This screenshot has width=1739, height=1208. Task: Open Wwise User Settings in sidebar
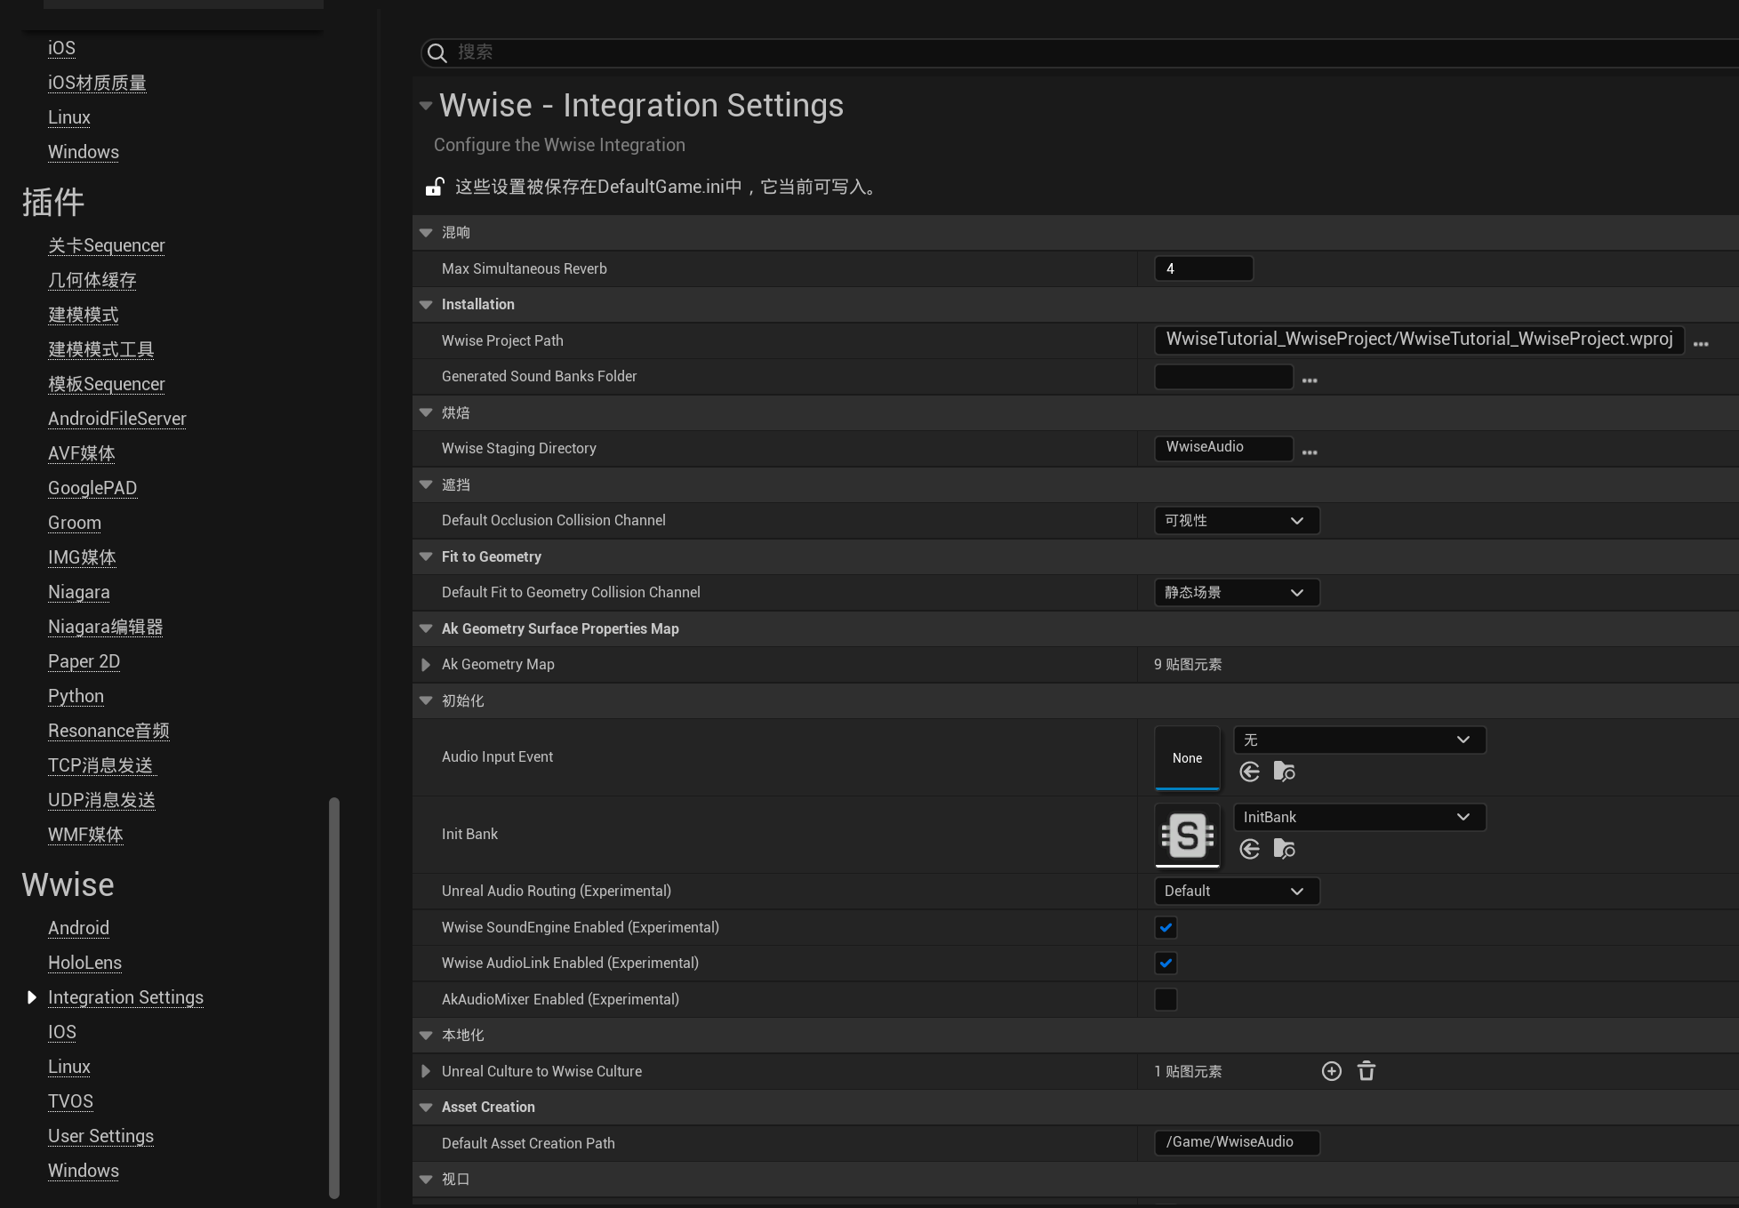[x=100, y=1136]
